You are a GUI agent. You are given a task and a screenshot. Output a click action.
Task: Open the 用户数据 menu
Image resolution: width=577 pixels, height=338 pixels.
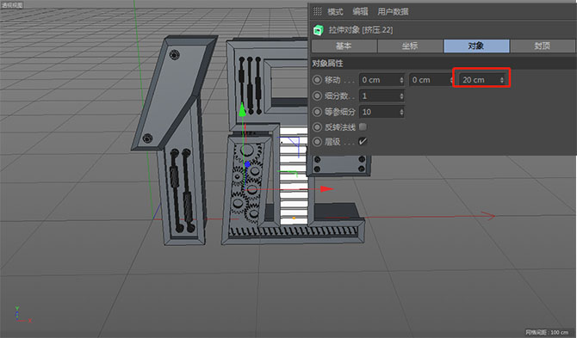coord(393,12)
